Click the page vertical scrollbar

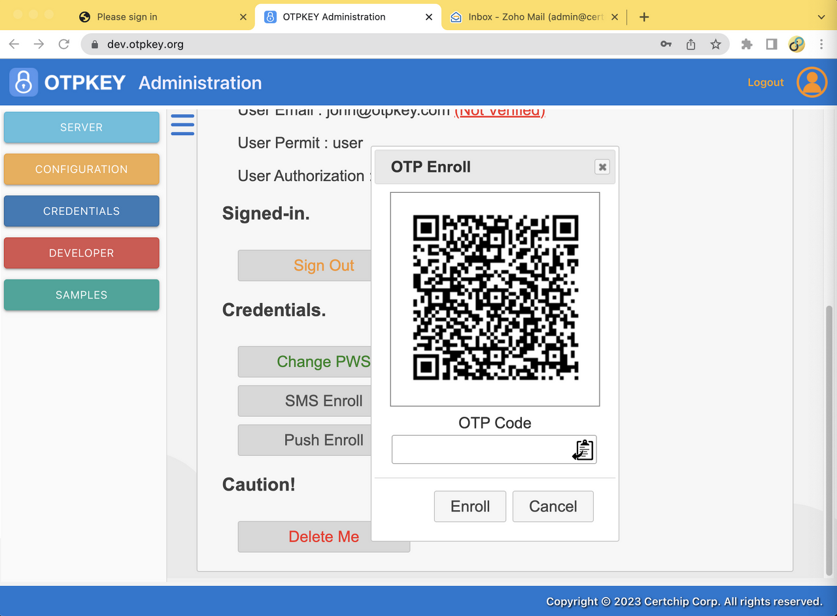[x=830, y=440]
